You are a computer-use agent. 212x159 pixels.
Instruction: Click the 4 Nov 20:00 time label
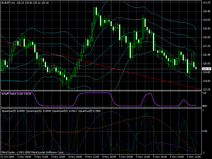pos(109,157)
